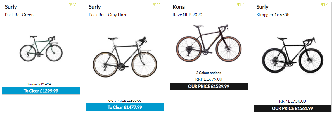Click the Kona brand name
This screenshot has height=116, width=334.
[x=179, y=7]
